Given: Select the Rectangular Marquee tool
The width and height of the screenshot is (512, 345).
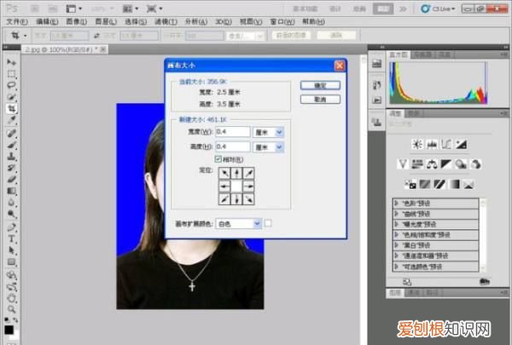Looking at the screenshot, I should pyautogui.click(x=11, y=74).
